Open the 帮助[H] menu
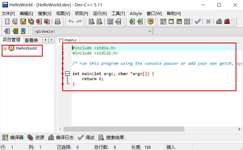 [x=174, y=13]
